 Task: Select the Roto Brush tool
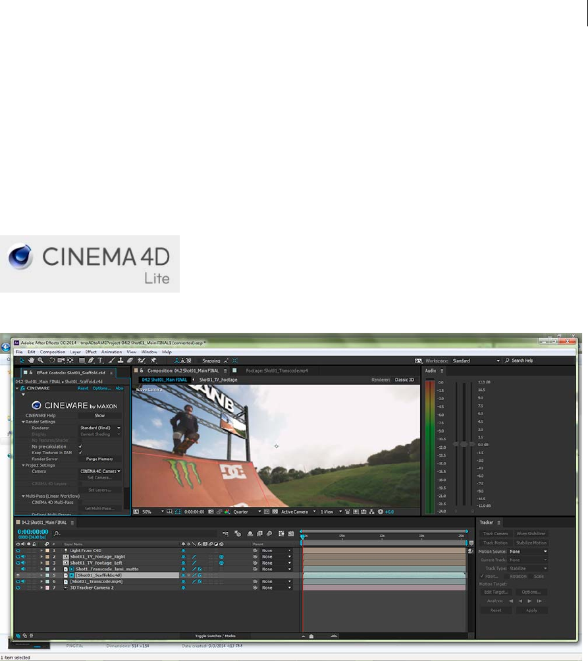tap(142, 360)
